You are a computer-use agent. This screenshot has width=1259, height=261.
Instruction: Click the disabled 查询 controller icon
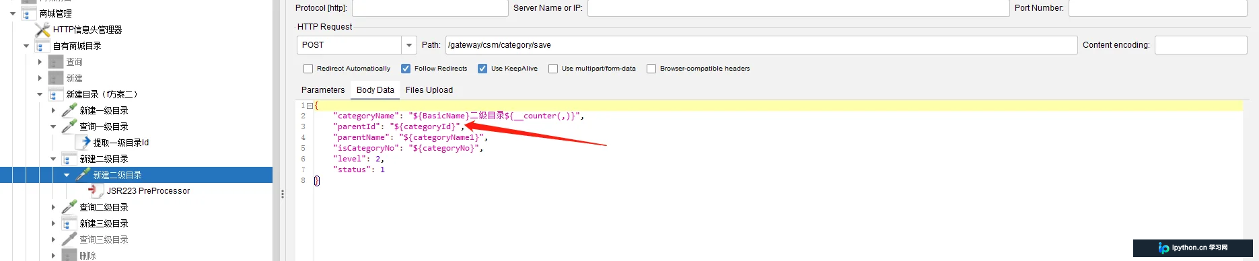tap(56, 62)
